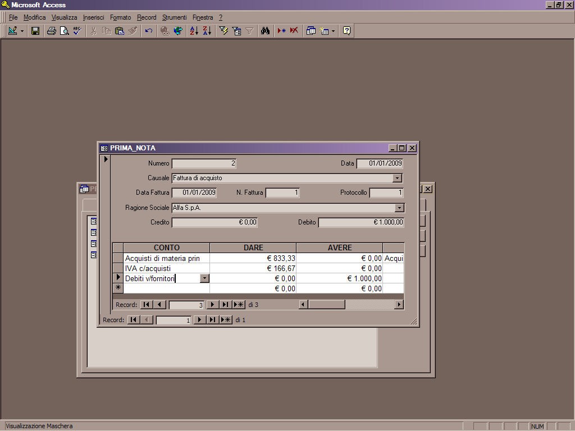Open the Debiti v/fornitori account dropdown
The image size is (575, 431).
204,278
